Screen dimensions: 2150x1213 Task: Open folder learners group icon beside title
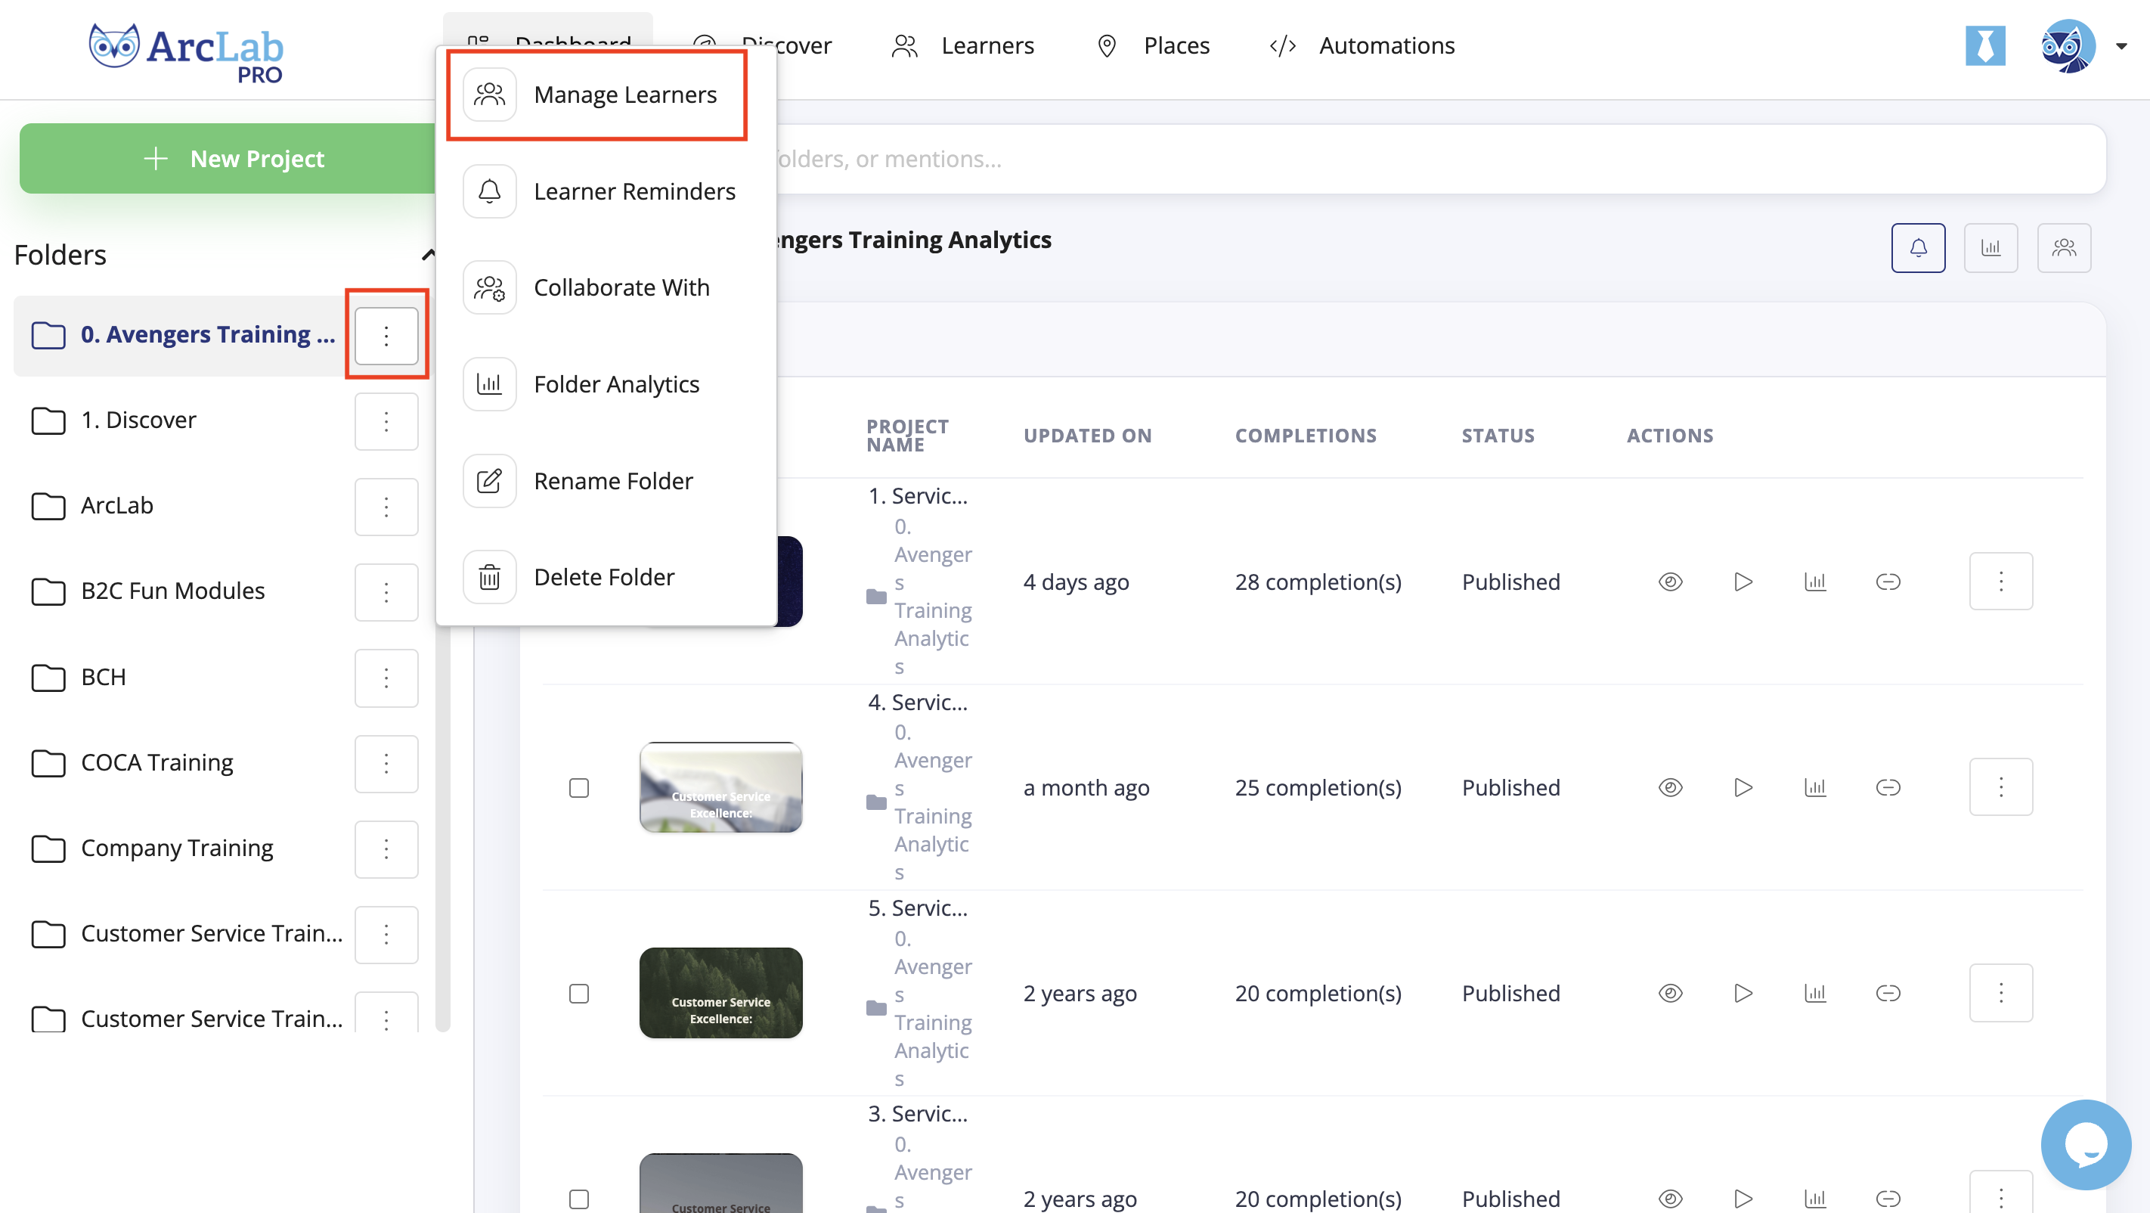(2064, 248)
